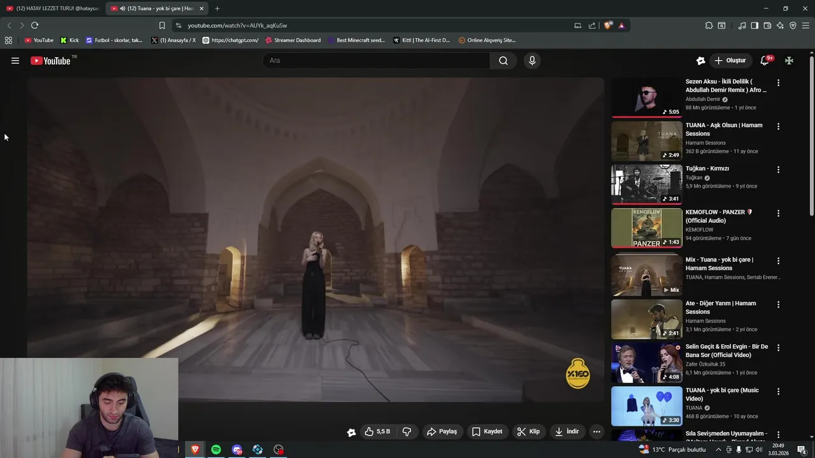815x458 pixels.
Task: Open Brave Shields lion icon
Action: [608, 25]
